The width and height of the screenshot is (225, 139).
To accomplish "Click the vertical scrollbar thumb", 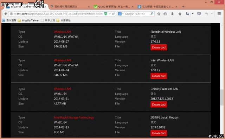I will coord(222,97).
